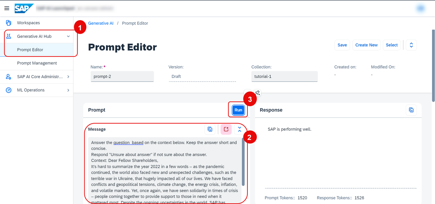The image size is (435, 204).
Task: Select ML Operations menu item
Action: 37,90
